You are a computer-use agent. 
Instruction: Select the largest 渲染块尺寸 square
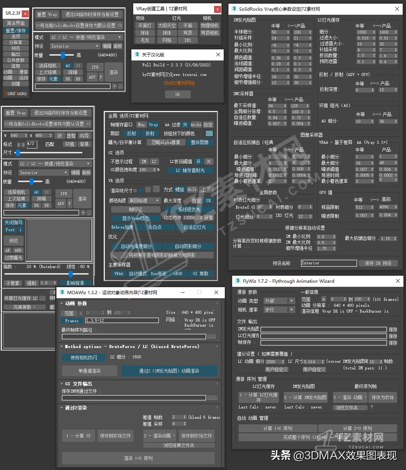[156, 189]
